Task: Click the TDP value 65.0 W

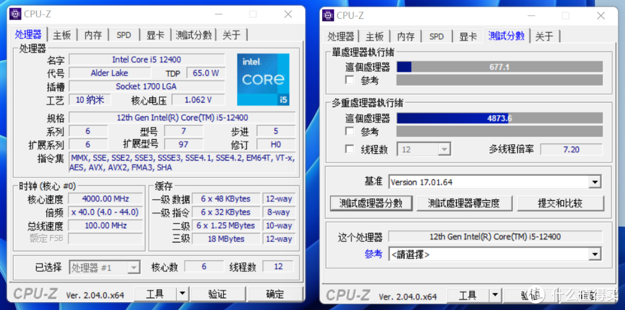Action: [x=205, y=73]
